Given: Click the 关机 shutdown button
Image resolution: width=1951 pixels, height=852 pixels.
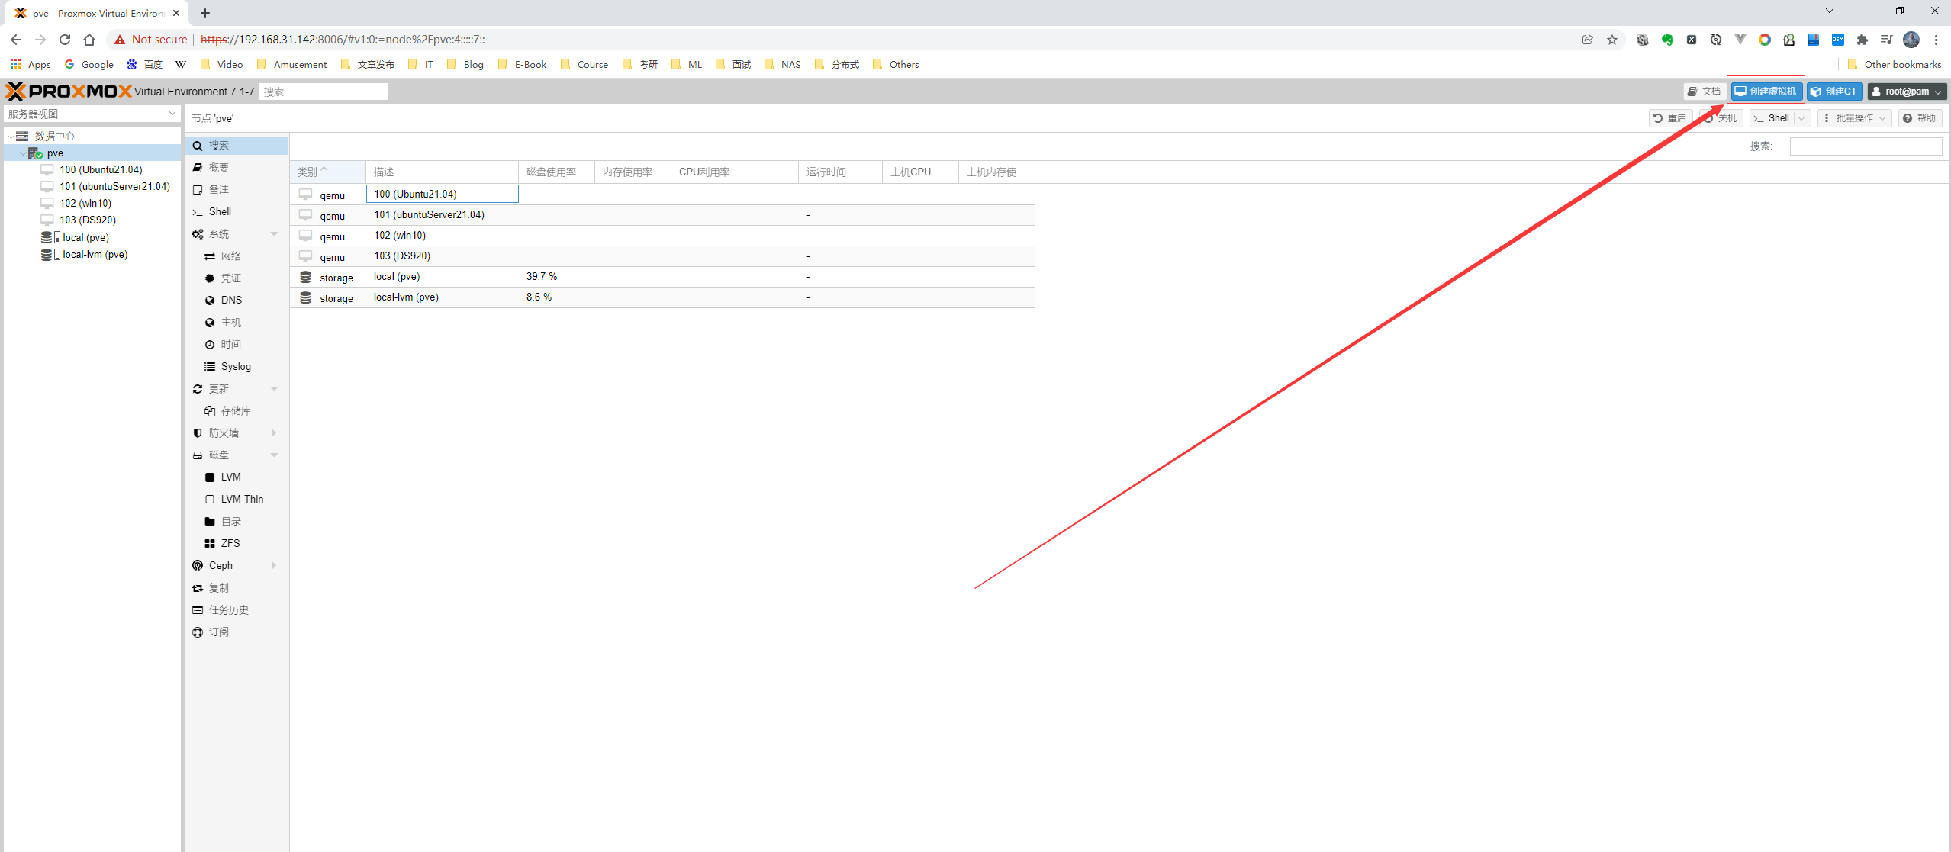Looking at the screenshot, I should pyautogui.click(x=1721, y=118).
